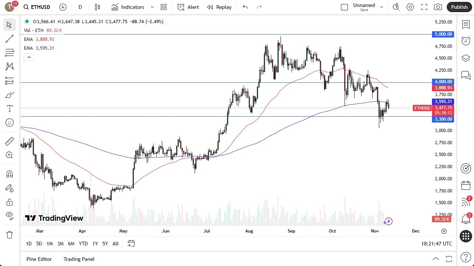Save the current layout
Screen dimensions: 474x266
click(x=364, y=10)
